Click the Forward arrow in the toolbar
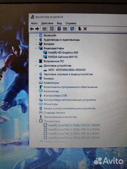This screenshot has height=169, width=127. [37, 29]
